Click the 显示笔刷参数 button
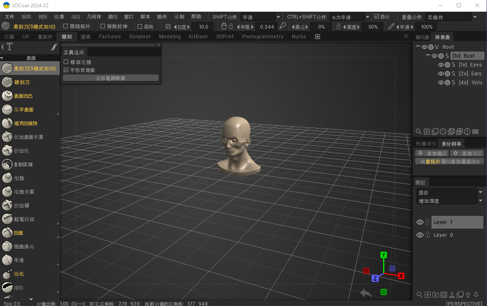 [x=111, y=78]
